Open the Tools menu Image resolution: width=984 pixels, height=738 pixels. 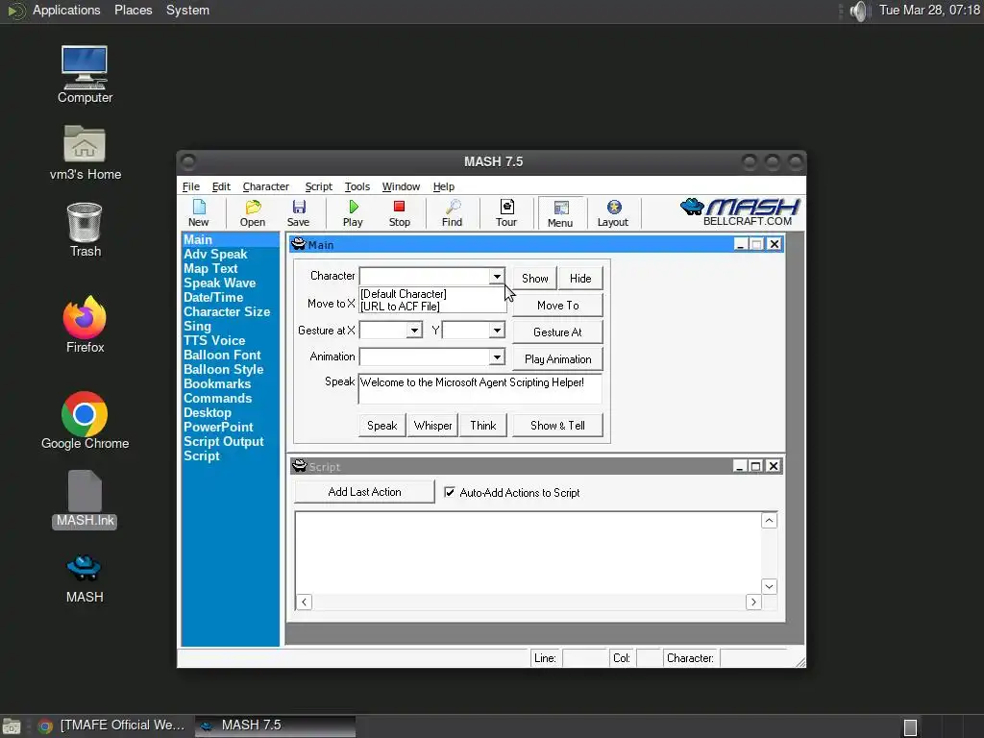pyautogui.click(x=357, y=186)
